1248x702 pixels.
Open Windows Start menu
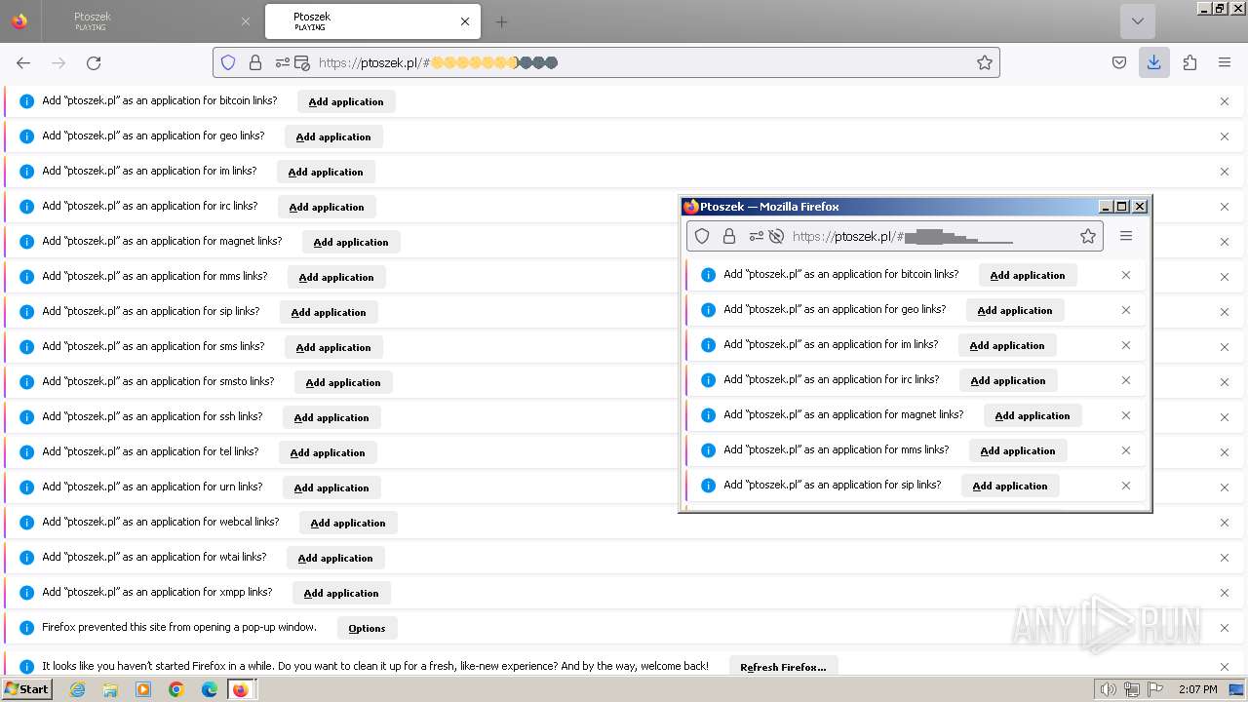pos(27,689)
